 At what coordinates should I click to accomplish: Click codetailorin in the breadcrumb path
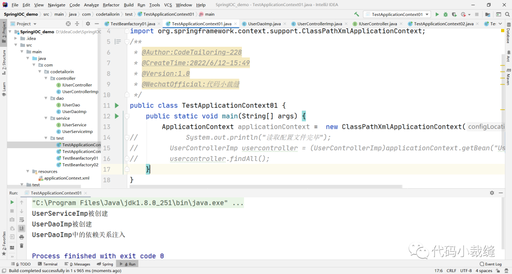(x=108, y=14)
